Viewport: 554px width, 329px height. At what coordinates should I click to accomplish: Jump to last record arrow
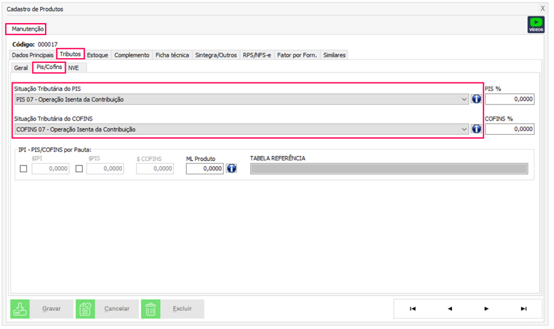[523, 308]
